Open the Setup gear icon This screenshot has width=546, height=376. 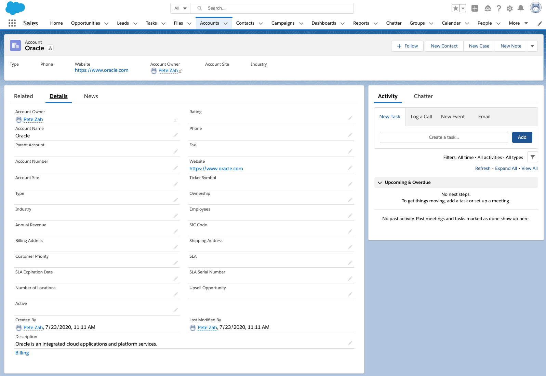(x=510, y=8)
